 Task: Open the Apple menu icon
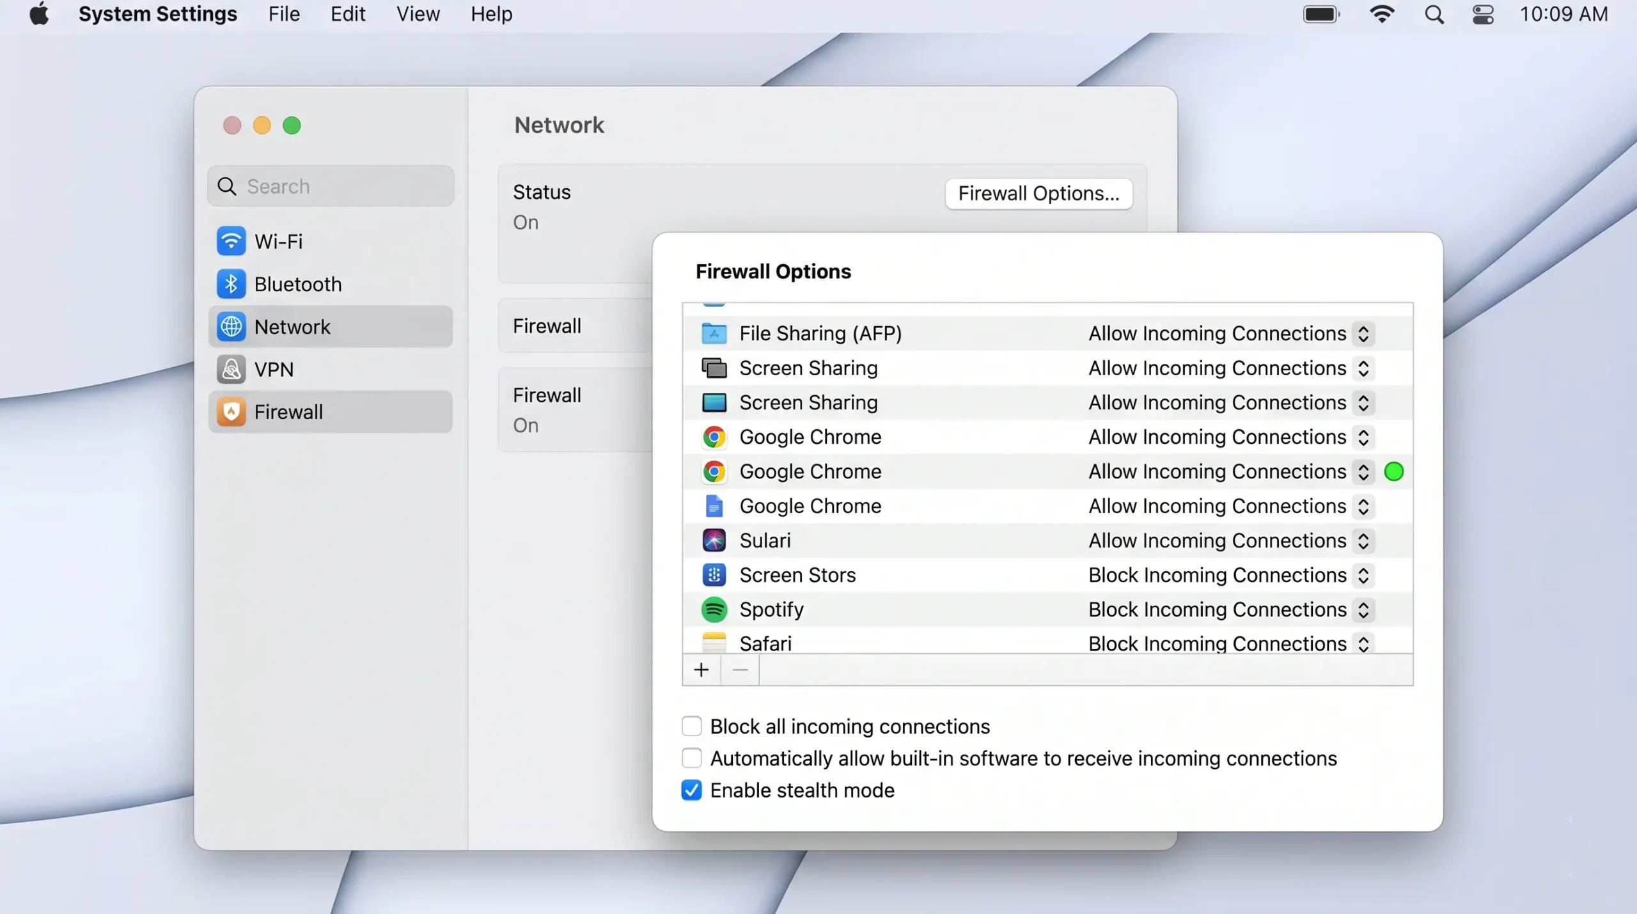(x=39, y=13)
